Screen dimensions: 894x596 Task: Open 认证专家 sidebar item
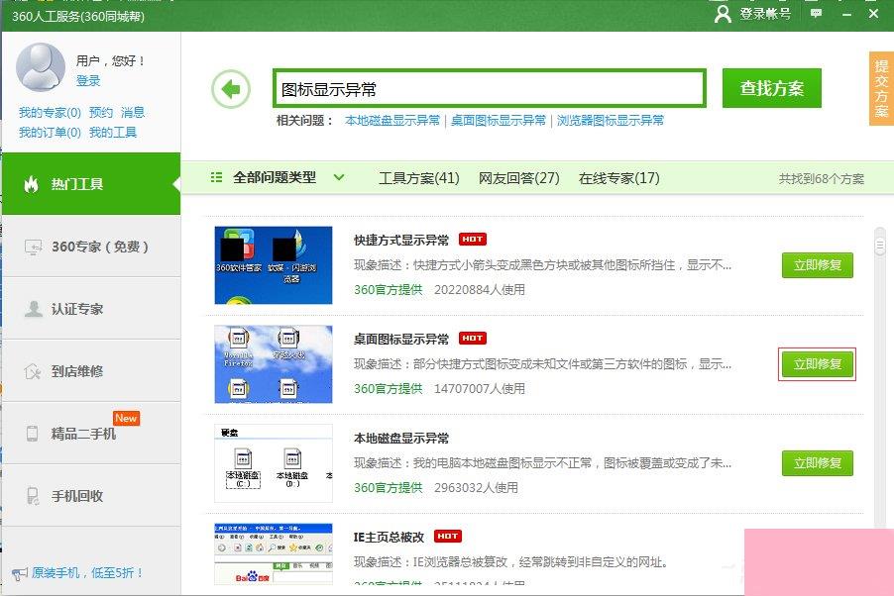tap(91, 309)
